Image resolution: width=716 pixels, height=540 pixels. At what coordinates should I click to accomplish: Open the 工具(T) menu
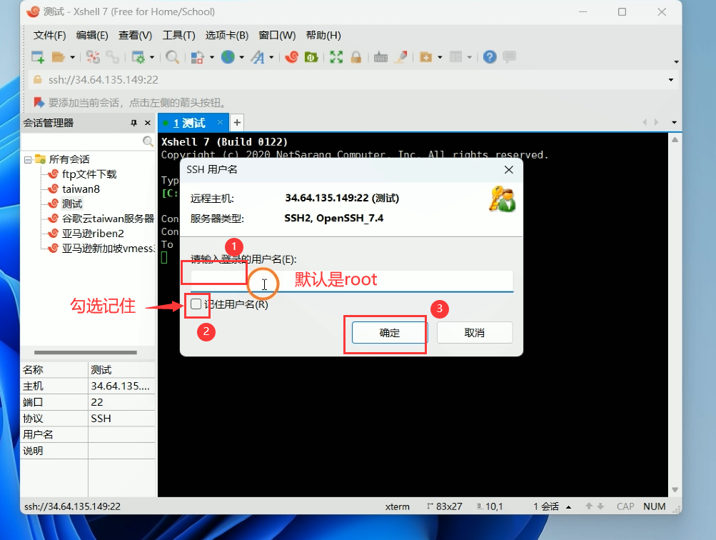[x=178, y=35]
